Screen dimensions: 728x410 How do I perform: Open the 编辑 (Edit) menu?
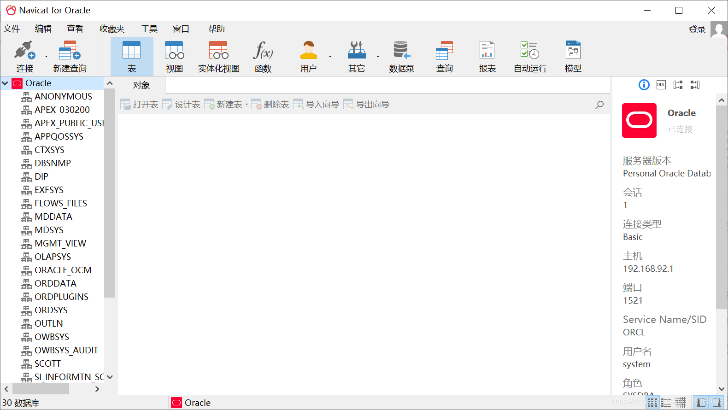(43, 29)
